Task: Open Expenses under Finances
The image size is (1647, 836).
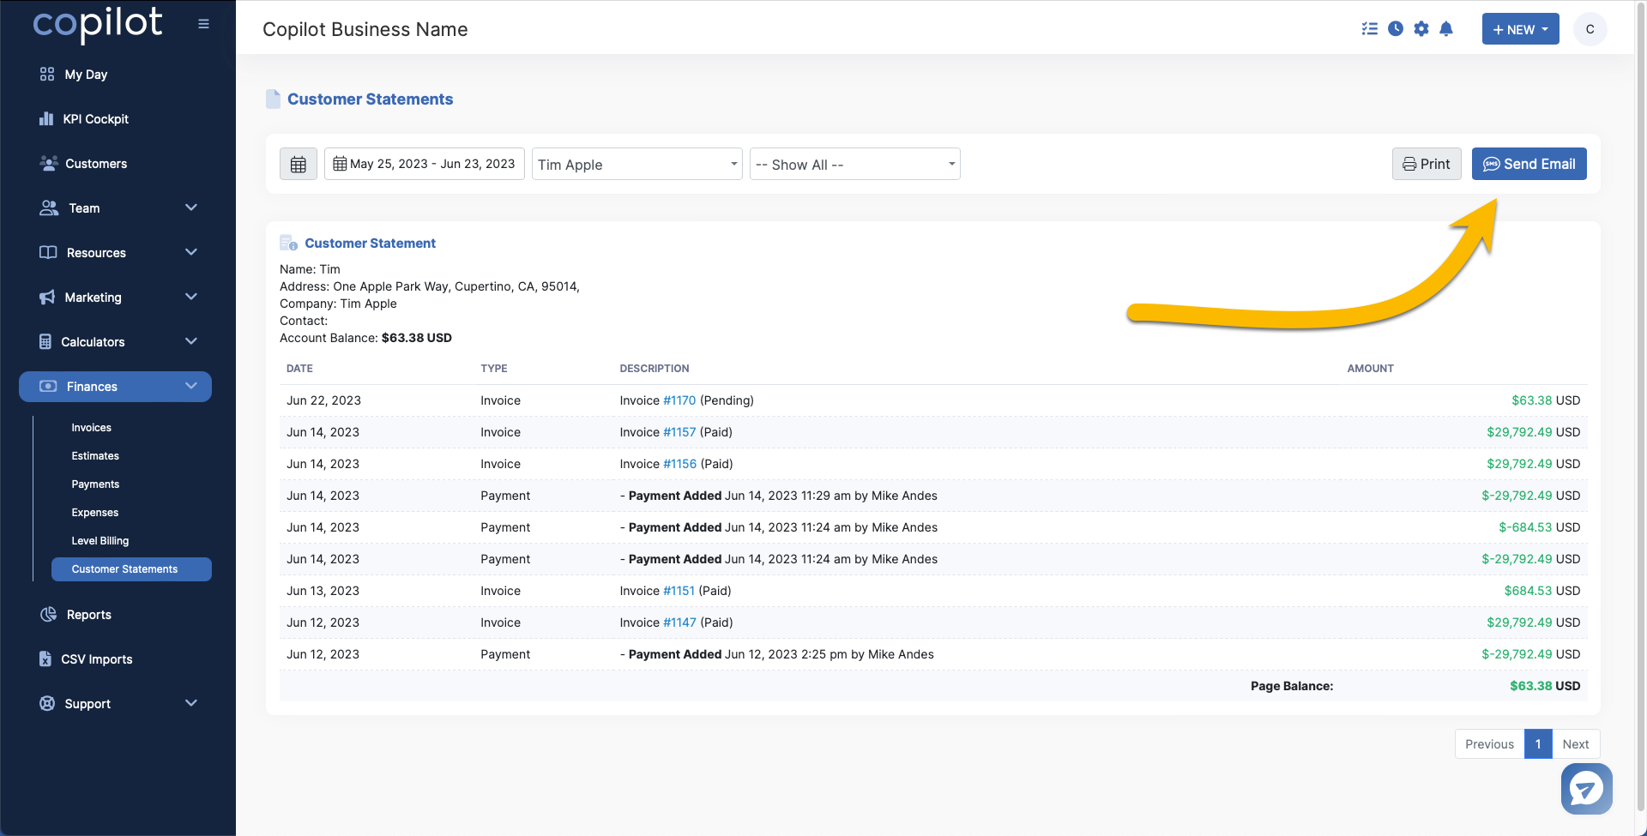Action: (x=95, y=513)
